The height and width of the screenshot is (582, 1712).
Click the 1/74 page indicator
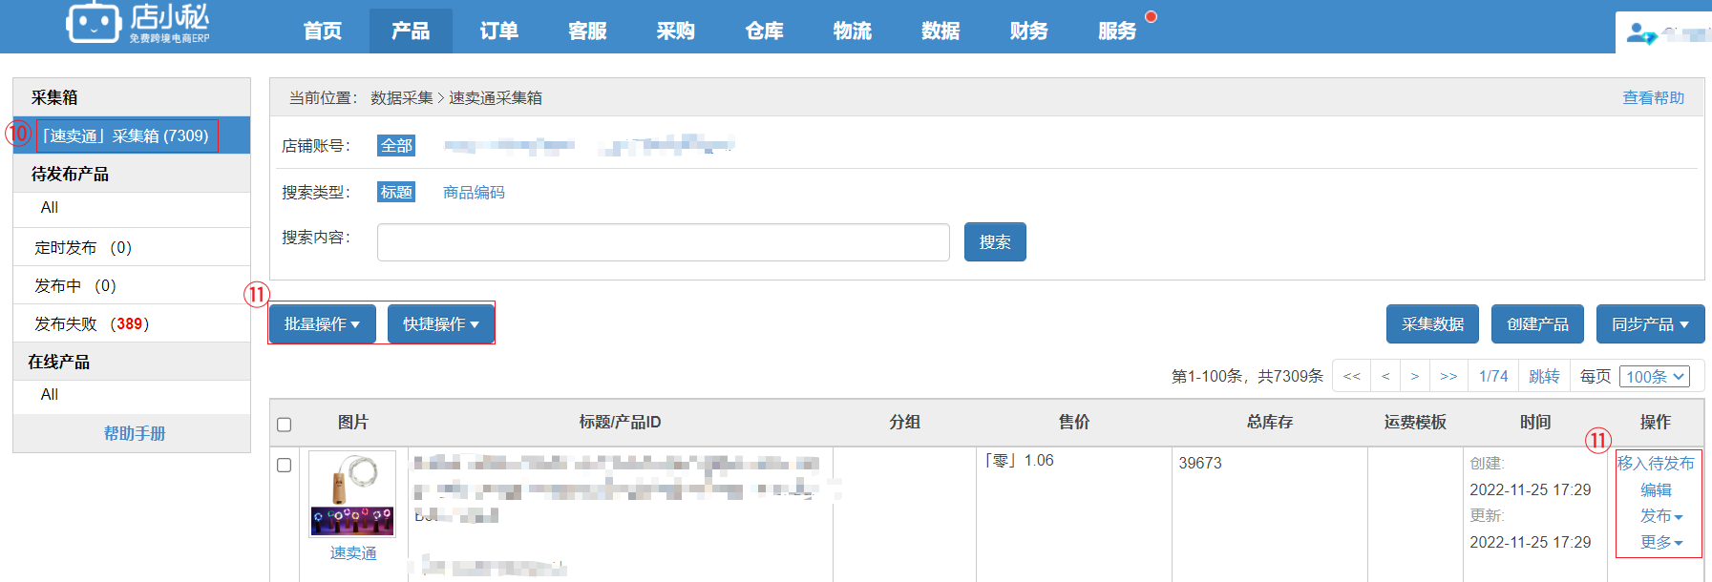[1493, 376]
